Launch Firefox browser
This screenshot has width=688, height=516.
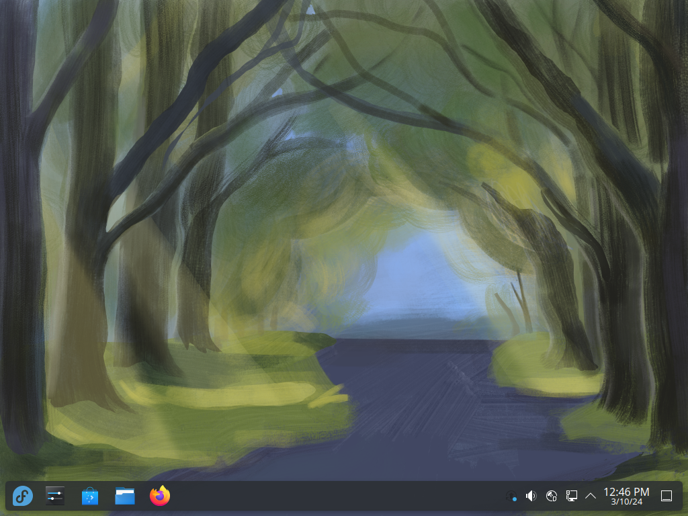point(160,496)
